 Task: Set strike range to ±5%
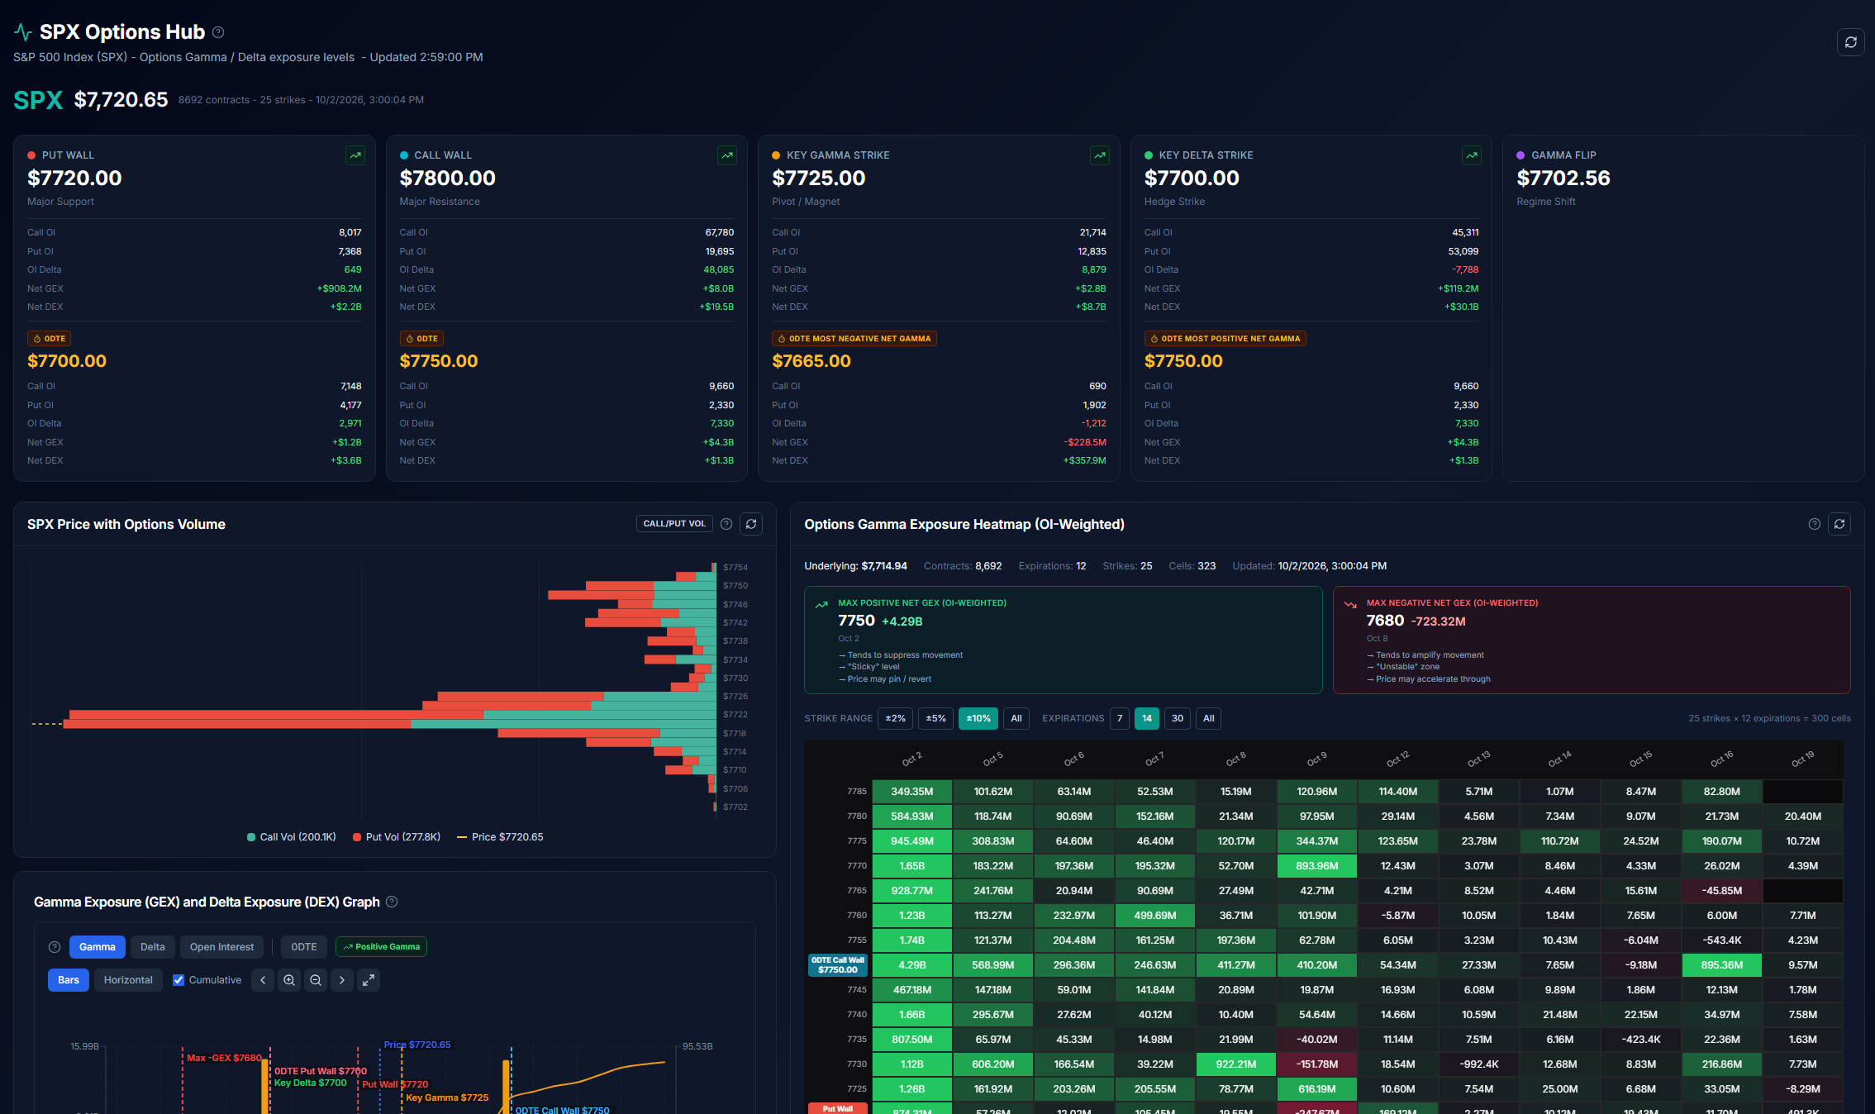tap(936, 718)
